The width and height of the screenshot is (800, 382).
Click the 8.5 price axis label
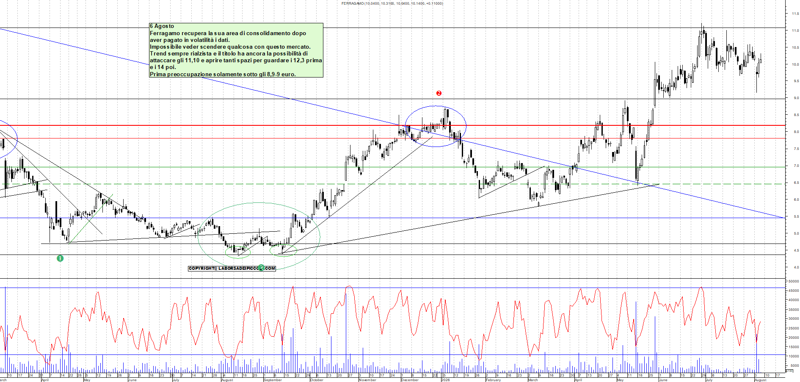point(796,115)
